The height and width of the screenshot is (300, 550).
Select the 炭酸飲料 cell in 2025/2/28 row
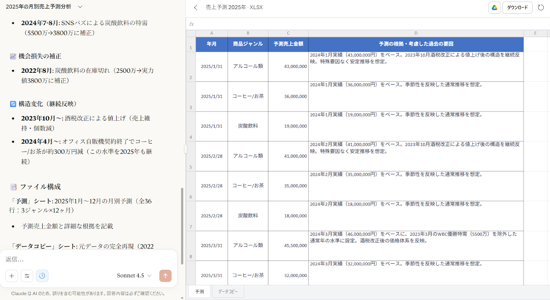pos(248,216)
